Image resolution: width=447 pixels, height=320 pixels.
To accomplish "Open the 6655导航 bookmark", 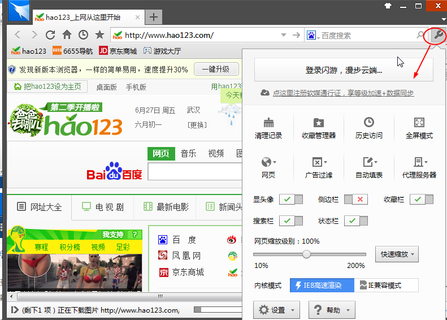I will tap(73, 51).
